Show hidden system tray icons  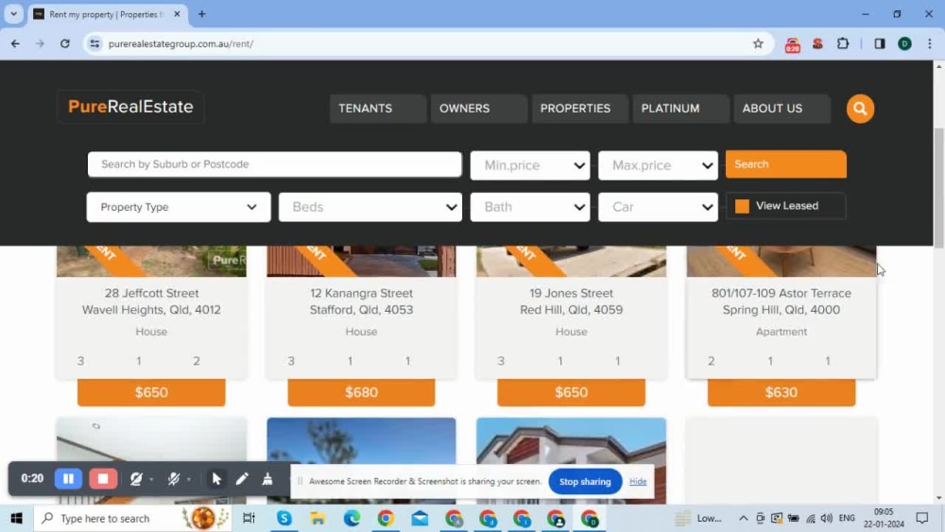pos(743,518)
